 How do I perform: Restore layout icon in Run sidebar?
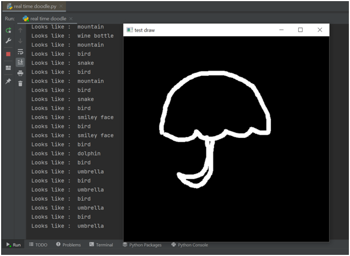point(8,68)
